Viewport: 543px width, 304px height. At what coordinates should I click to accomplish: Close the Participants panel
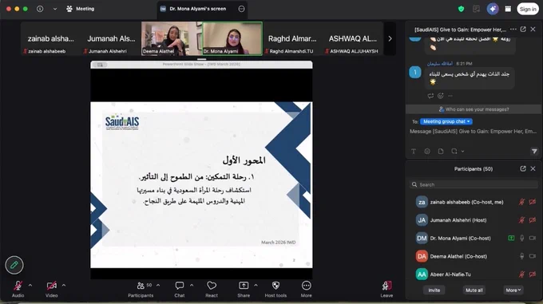point(533,168)
